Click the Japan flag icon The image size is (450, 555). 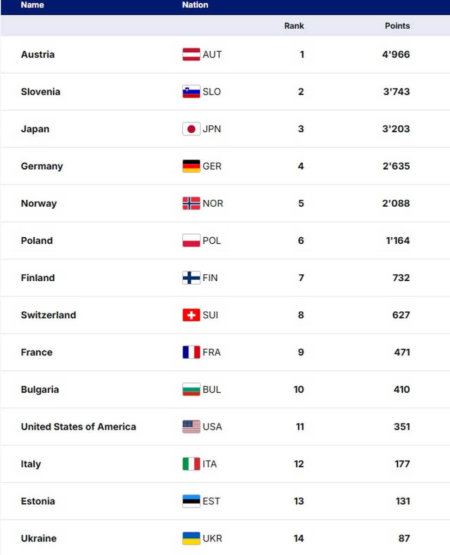191,129
